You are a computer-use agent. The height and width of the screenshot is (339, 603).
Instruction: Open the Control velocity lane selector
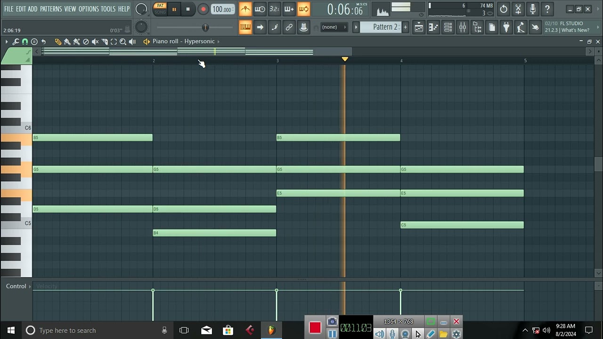click(x=18, y=286)
